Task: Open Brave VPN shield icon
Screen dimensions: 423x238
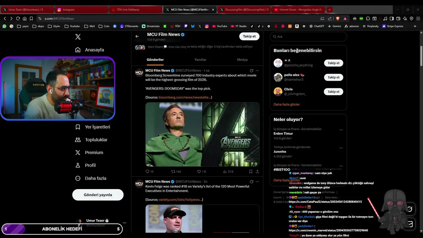Action: [411, 19]
